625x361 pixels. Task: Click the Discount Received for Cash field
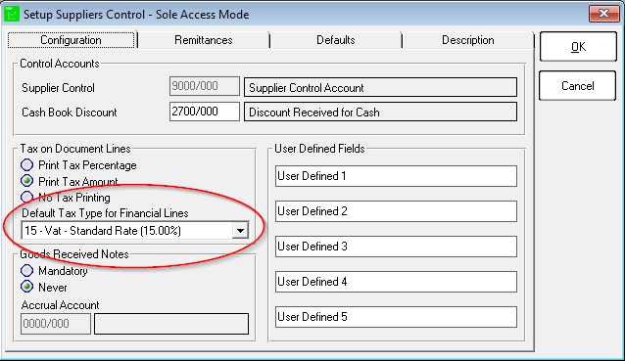pyautogui.click(x=381, y=113)
